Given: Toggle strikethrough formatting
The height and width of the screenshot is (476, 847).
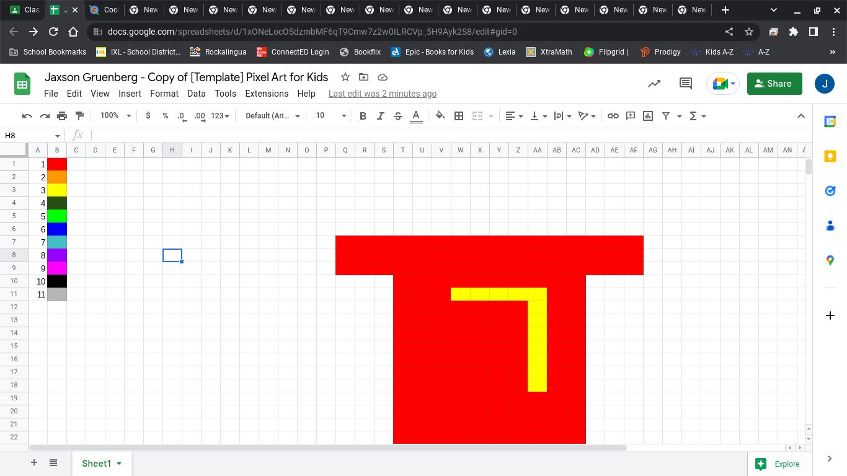Looking at the screenshot, I should (x=398, y=116).
